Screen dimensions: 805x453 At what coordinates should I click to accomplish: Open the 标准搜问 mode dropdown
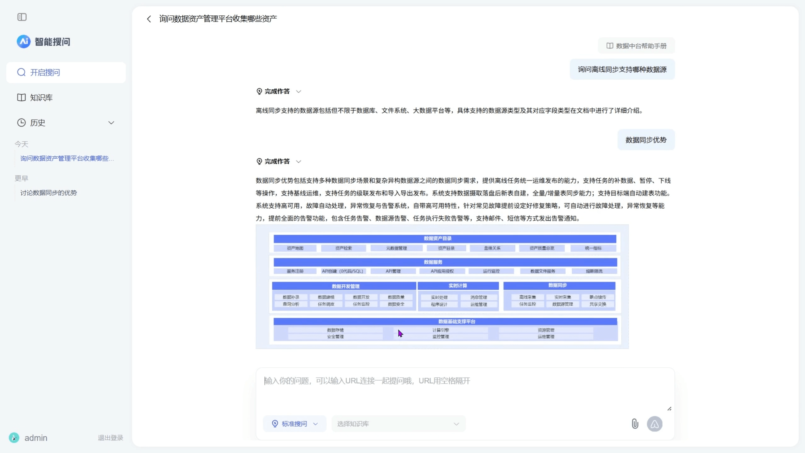point(295,424)
